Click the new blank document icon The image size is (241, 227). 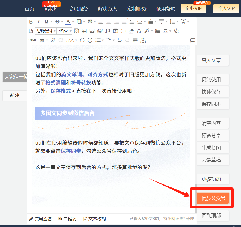31,31
